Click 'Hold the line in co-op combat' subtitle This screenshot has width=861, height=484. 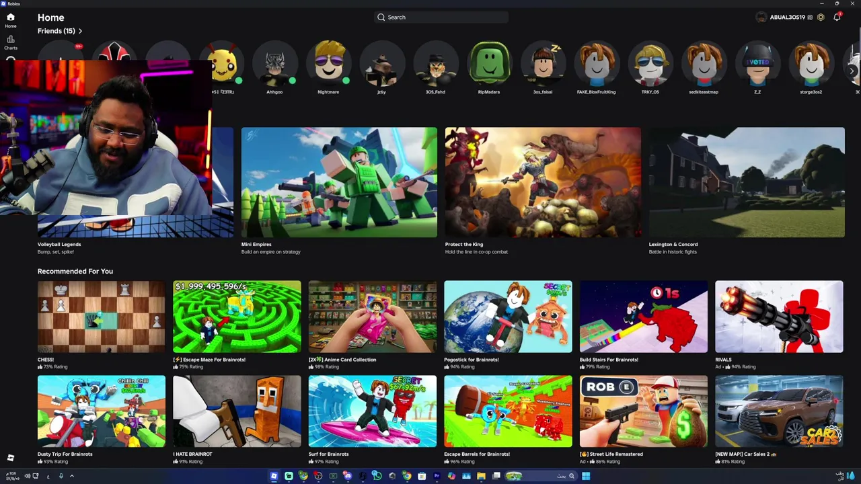coord(476,252)
